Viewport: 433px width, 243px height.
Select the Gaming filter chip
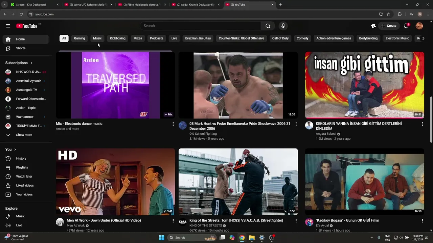click(79, 38)
